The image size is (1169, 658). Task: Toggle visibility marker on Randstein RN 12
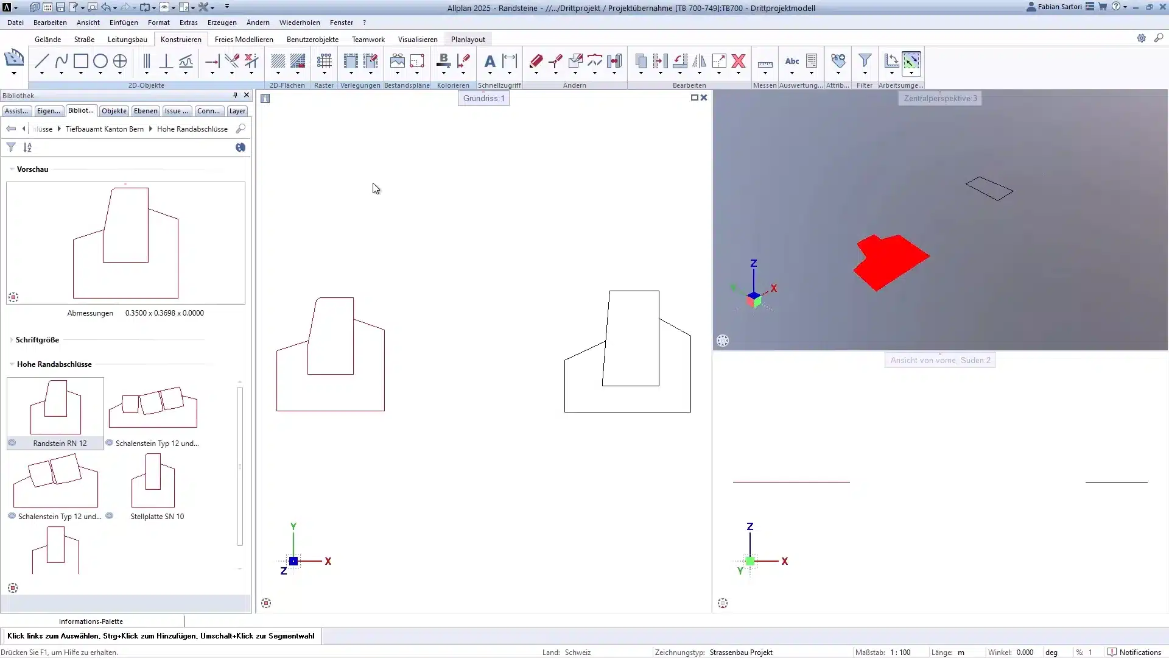pyautogui.click(x=12, y=443)
